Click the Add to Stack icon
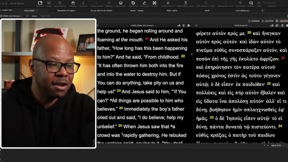 (121, 4)
